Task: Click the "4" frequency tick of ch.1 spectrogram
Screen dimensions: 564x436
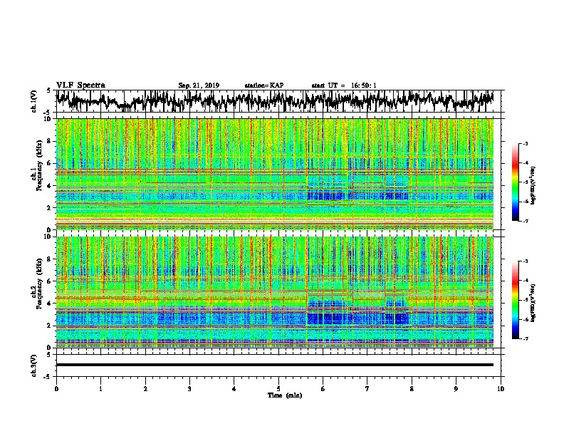Action: (x=50, y=186)
